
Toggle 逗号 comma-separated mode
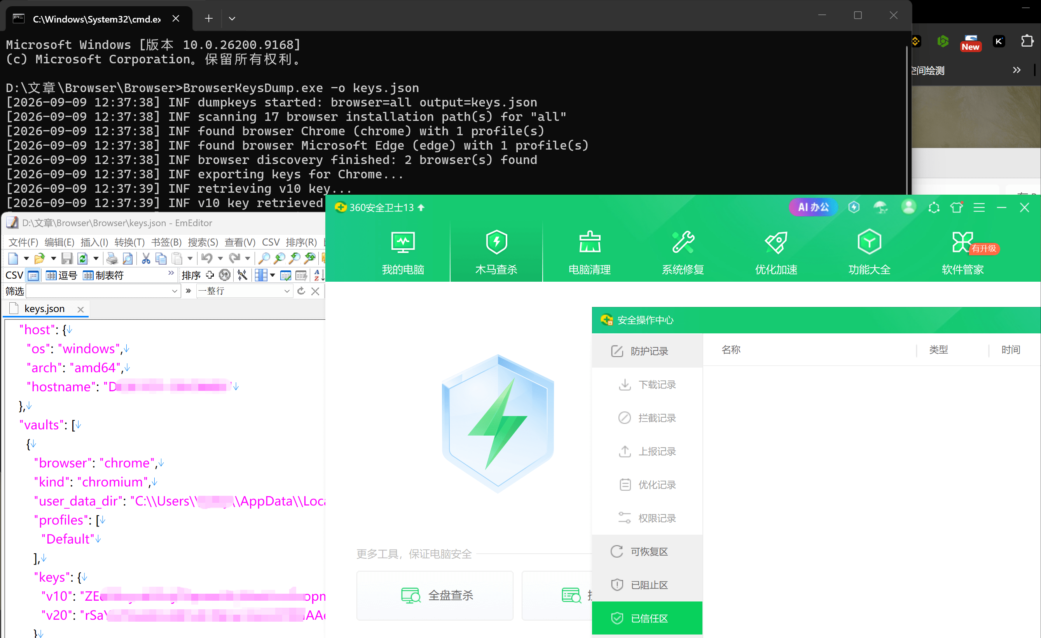coord(61,276)
